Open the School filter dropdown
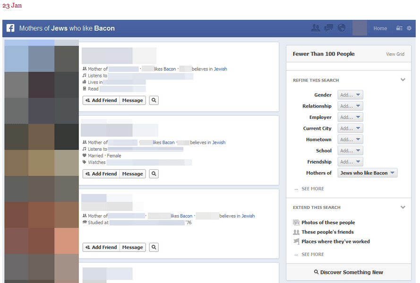This screenshot has width=420, height=283. click(351, 150)
